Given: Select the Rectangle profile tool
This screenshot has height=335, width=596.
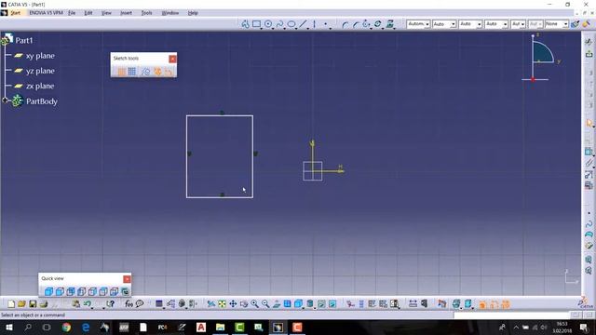Looking at the screenshot, I should click(257, 24).
